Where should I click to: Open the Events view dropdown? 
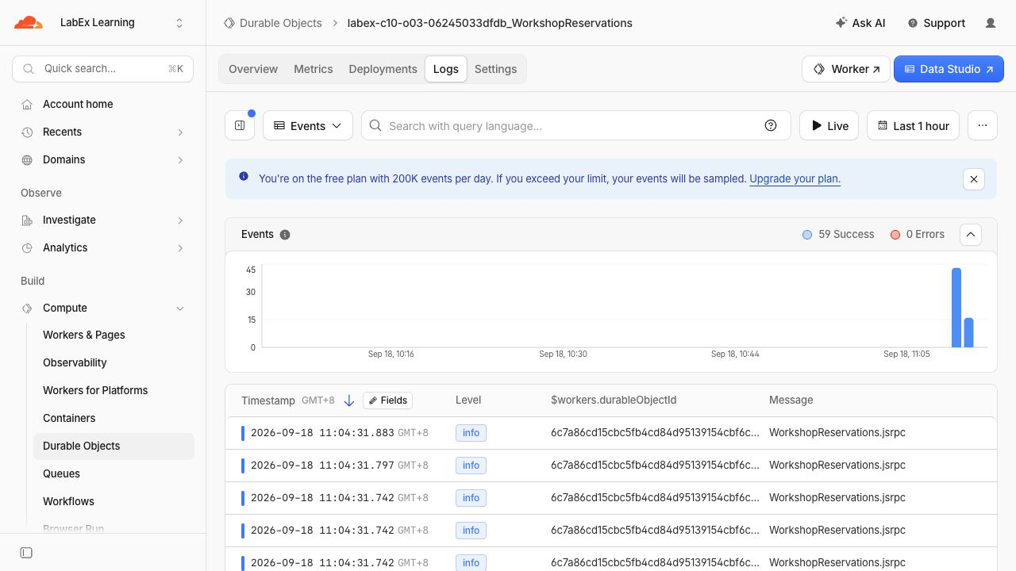click(308, 125)
